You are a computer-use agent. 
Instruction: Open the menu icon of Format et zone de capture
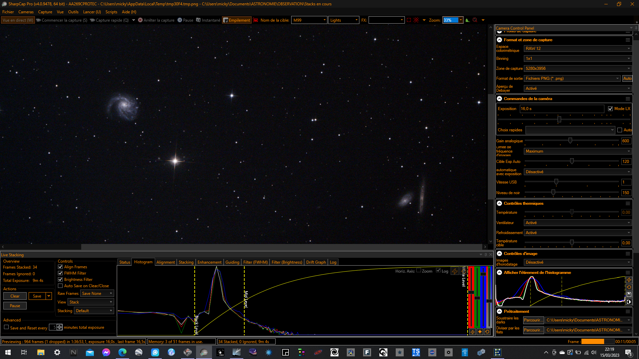pos(628,40)
